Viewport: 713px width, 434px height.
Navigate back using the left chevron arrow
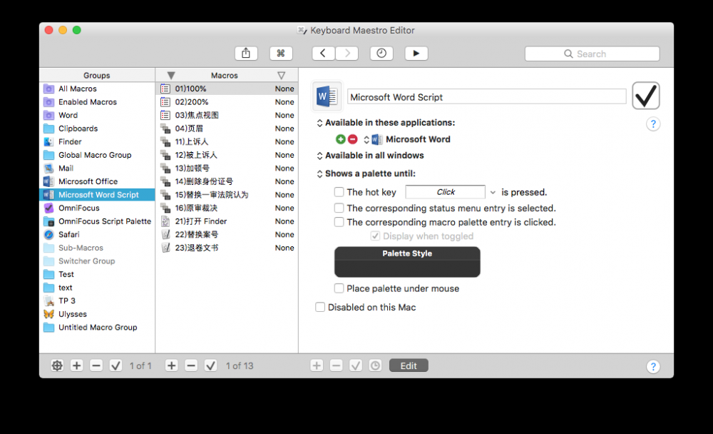(x=322, y=53)
